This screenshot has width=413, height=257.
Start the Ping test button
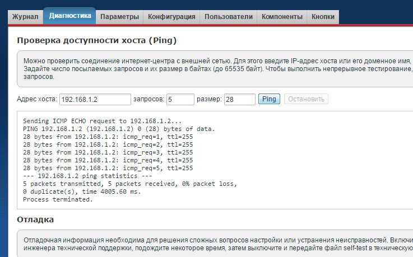pos(269,99)
